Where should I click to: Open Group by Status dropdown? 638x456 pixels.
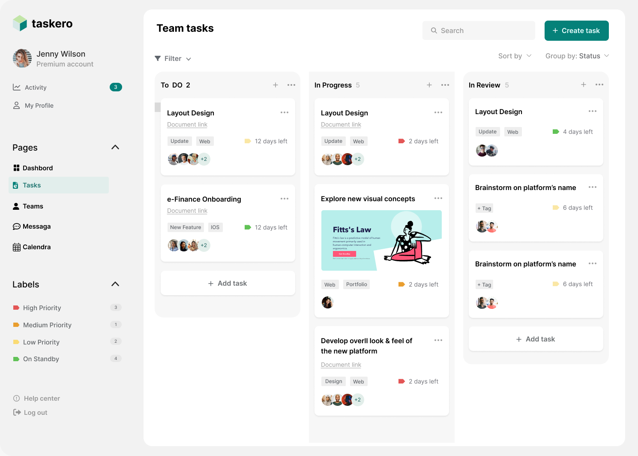[577, 56]
